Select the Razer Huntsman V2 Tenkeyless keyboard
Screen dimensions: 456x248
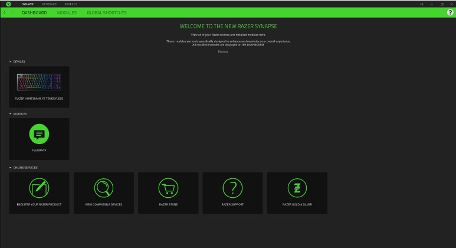click(39, 87)
